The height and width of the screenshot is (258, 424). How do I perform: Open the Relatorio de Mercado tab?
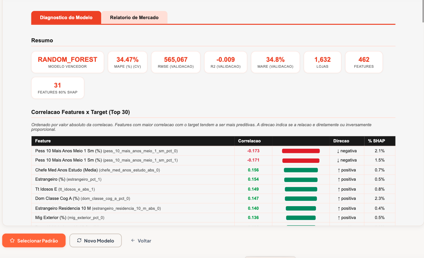click(134, 18)
